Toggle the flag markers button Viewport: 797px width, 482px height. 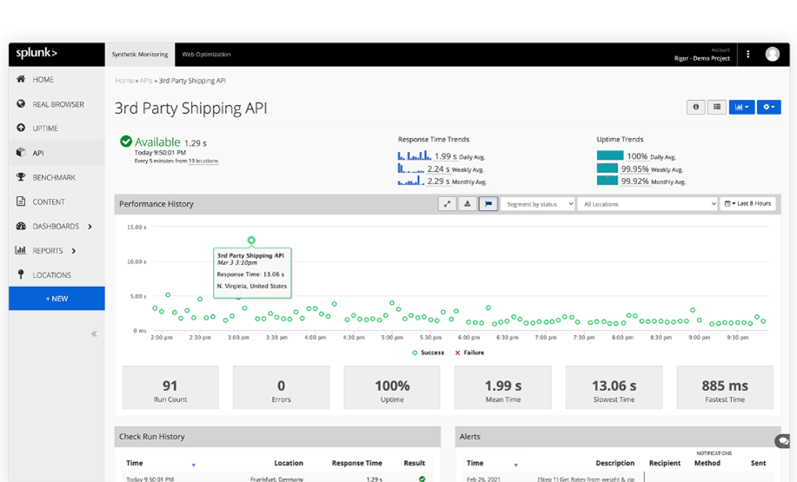click(488, 204)
